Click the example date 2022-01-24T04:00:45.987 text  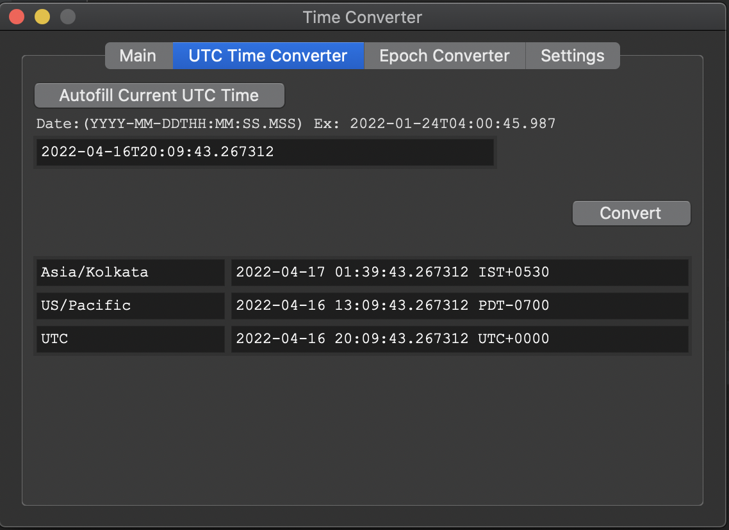click(452, 124)
